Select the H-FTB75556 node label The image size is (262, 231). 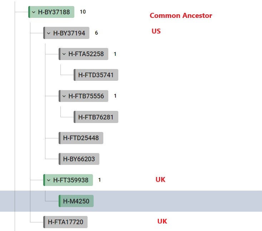tap(86, 96)
